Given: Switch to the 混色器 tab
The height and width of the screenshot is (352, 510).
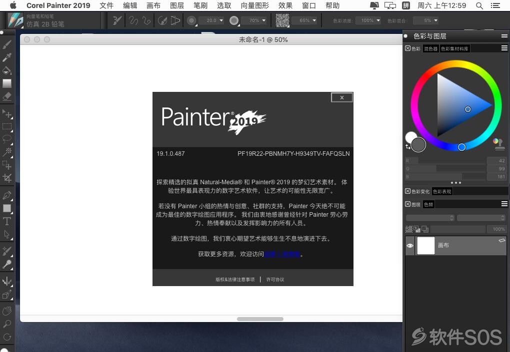Looking at the screenshot, I should pyautogui.click(x=430, y=49).
